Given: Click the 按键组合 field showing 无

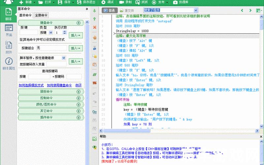Looking at the screenshot, I should (x=51, y=48).
